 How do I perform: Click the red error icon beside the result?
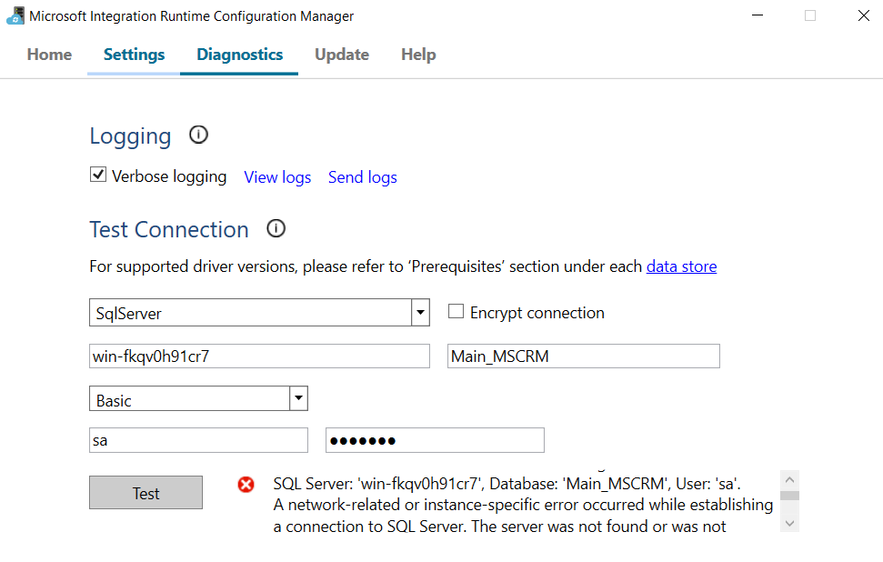(246, 485)
